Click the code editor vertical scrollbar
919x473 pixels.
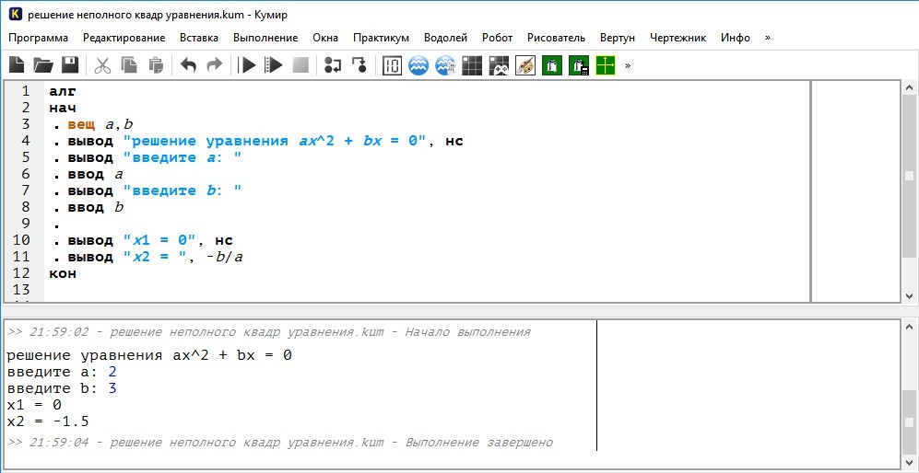point(909,176)
